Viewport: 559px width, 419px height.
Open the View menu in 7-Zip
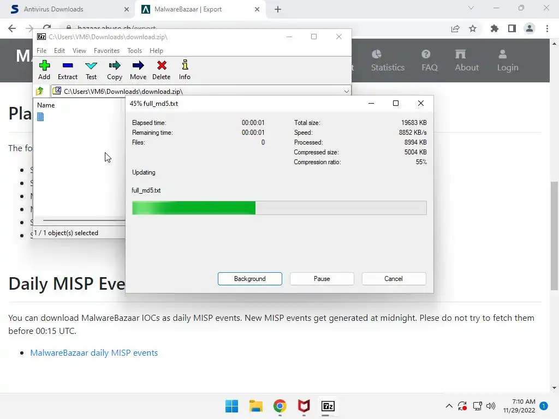pos(79,51)
